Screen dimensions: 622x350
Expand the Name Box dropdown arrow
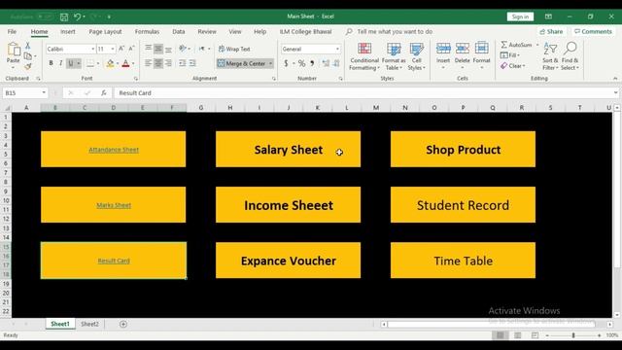pyautogui.click(x=44, y=93)
